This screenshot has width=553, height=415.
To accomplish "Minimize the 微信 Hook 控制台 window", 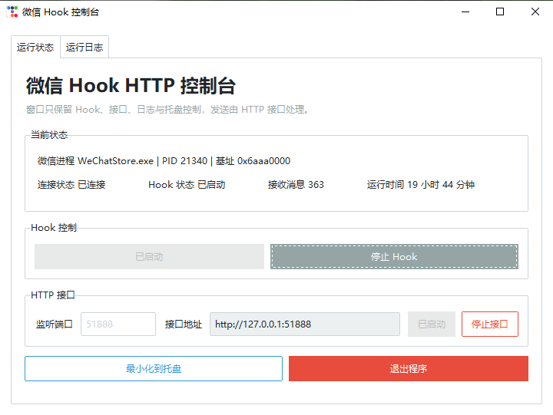I will pos(465,12).
